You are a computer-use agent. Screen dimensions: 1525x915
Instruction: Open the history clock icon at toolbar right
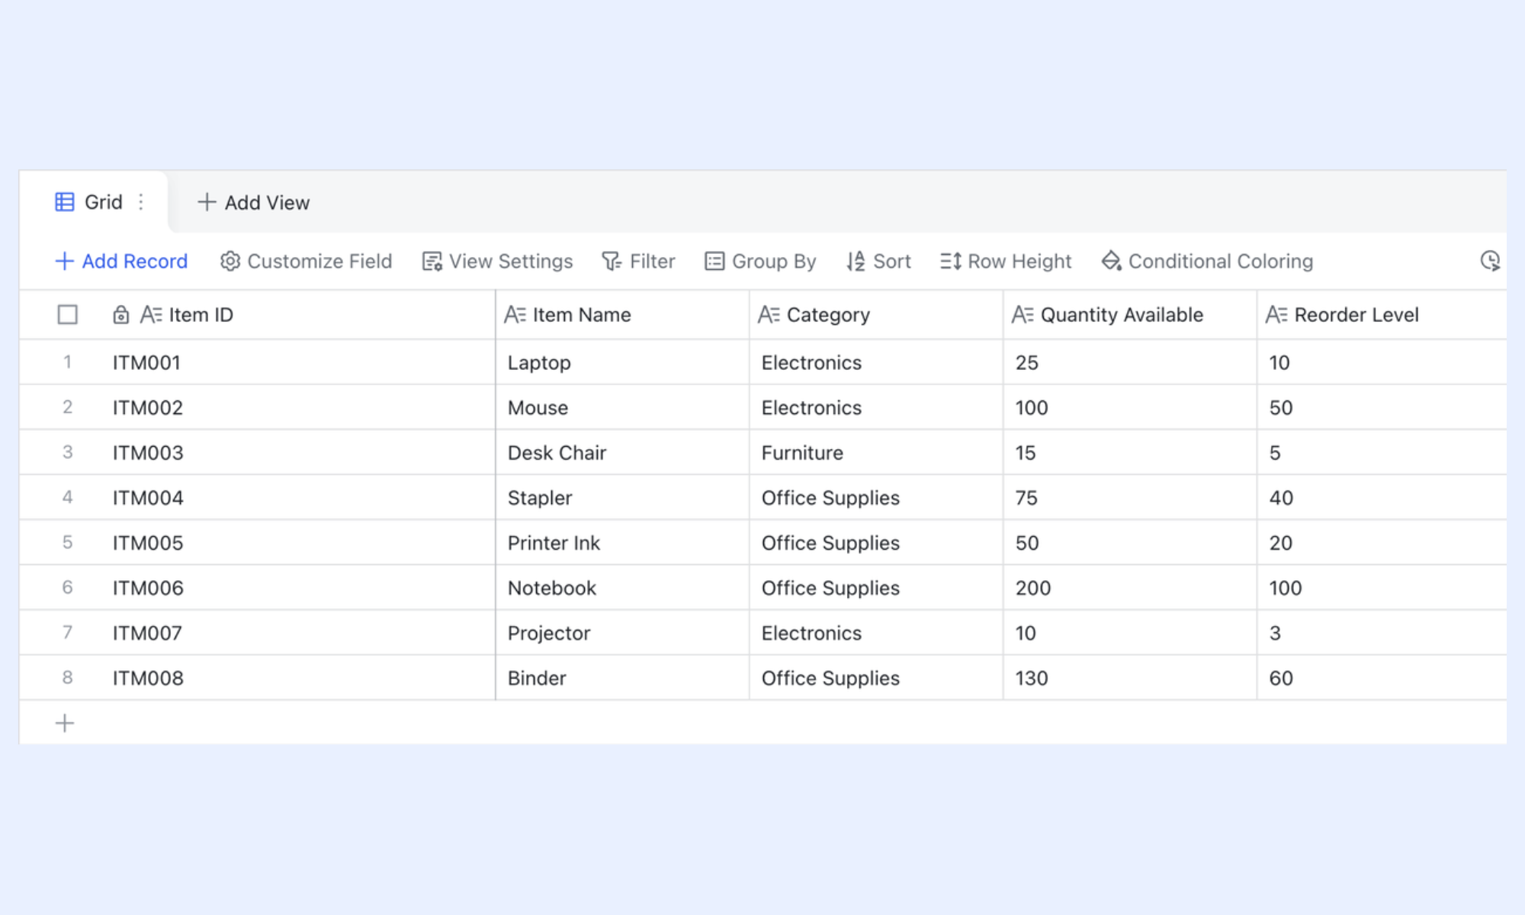point(1490,262)
